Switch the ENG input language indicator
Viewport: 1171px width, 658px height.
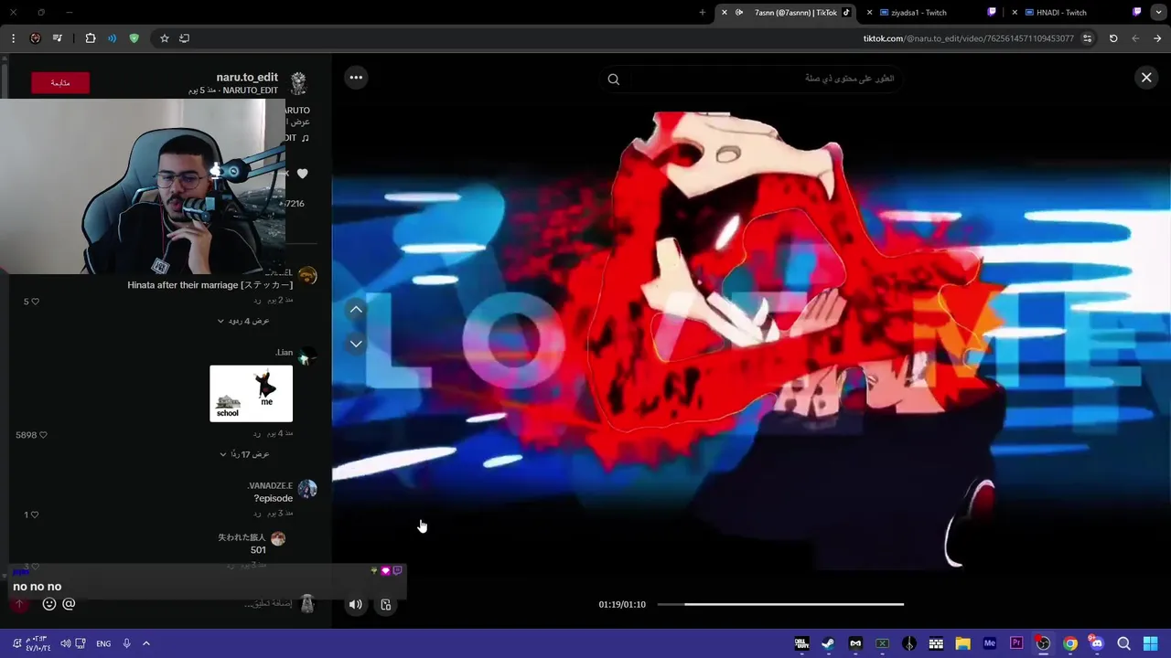point(103,643)
